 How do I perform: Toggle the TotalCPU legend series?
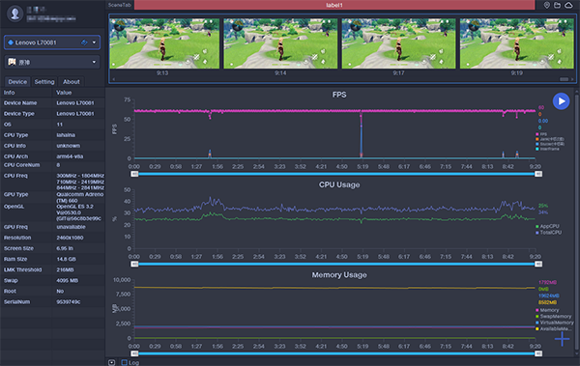tap(548, 233)
